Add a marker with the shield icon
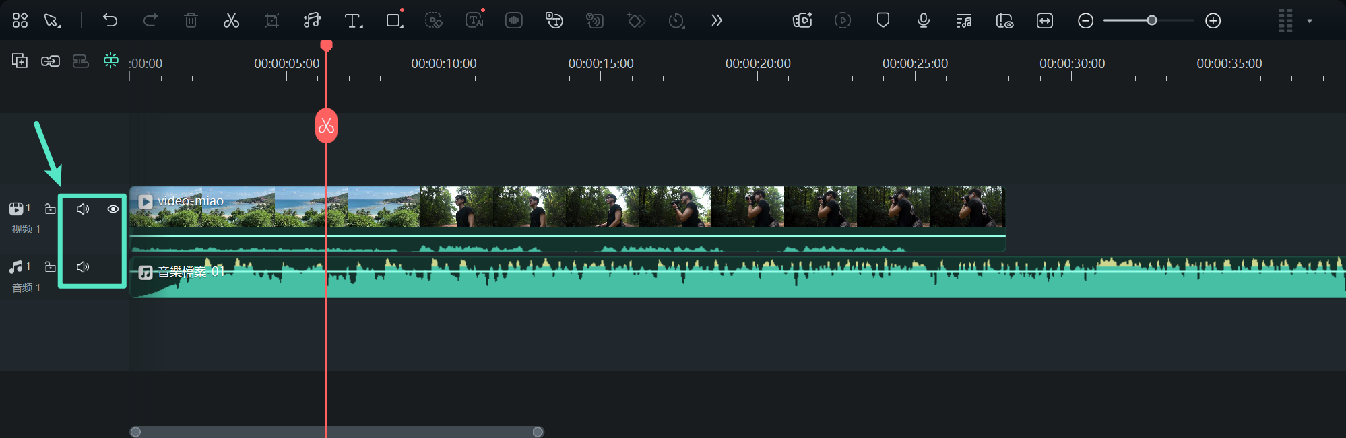Viewport: 1346px width, 438px height. (x=883, y=20)
